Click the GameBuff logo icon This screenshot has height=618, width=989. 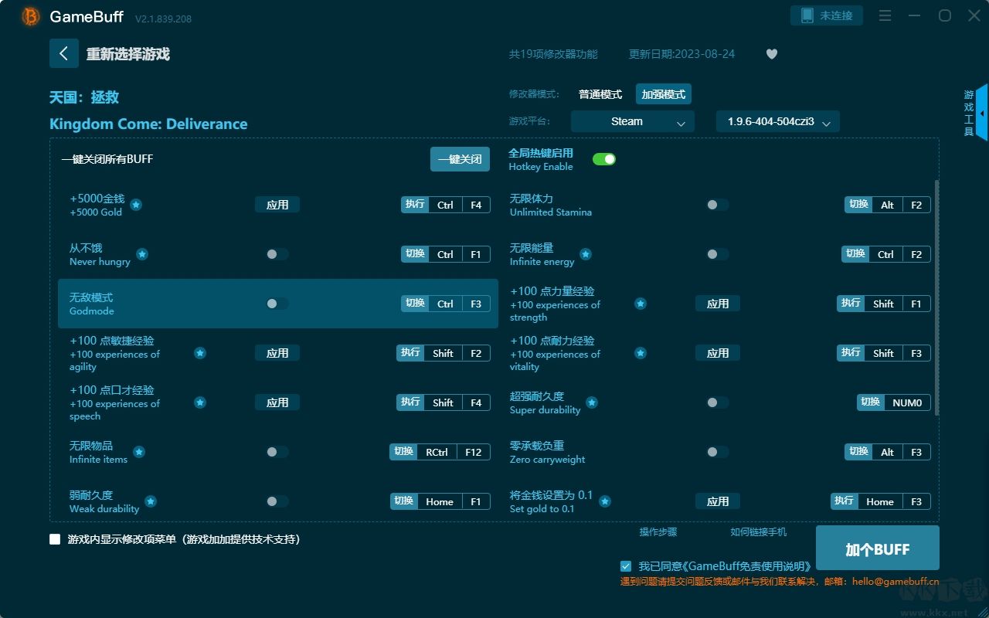click(31, 16)
